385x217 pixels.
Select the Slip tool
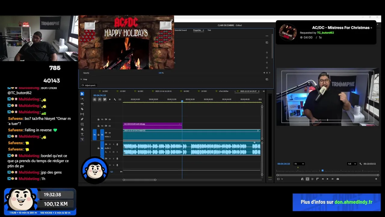tap(82, 114)
